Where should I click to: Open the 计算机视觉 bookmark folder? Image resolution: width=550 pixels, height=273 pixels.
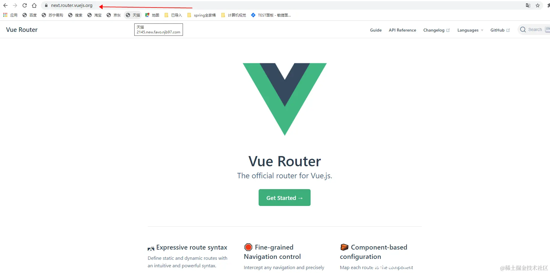click(x=233, y=15)
